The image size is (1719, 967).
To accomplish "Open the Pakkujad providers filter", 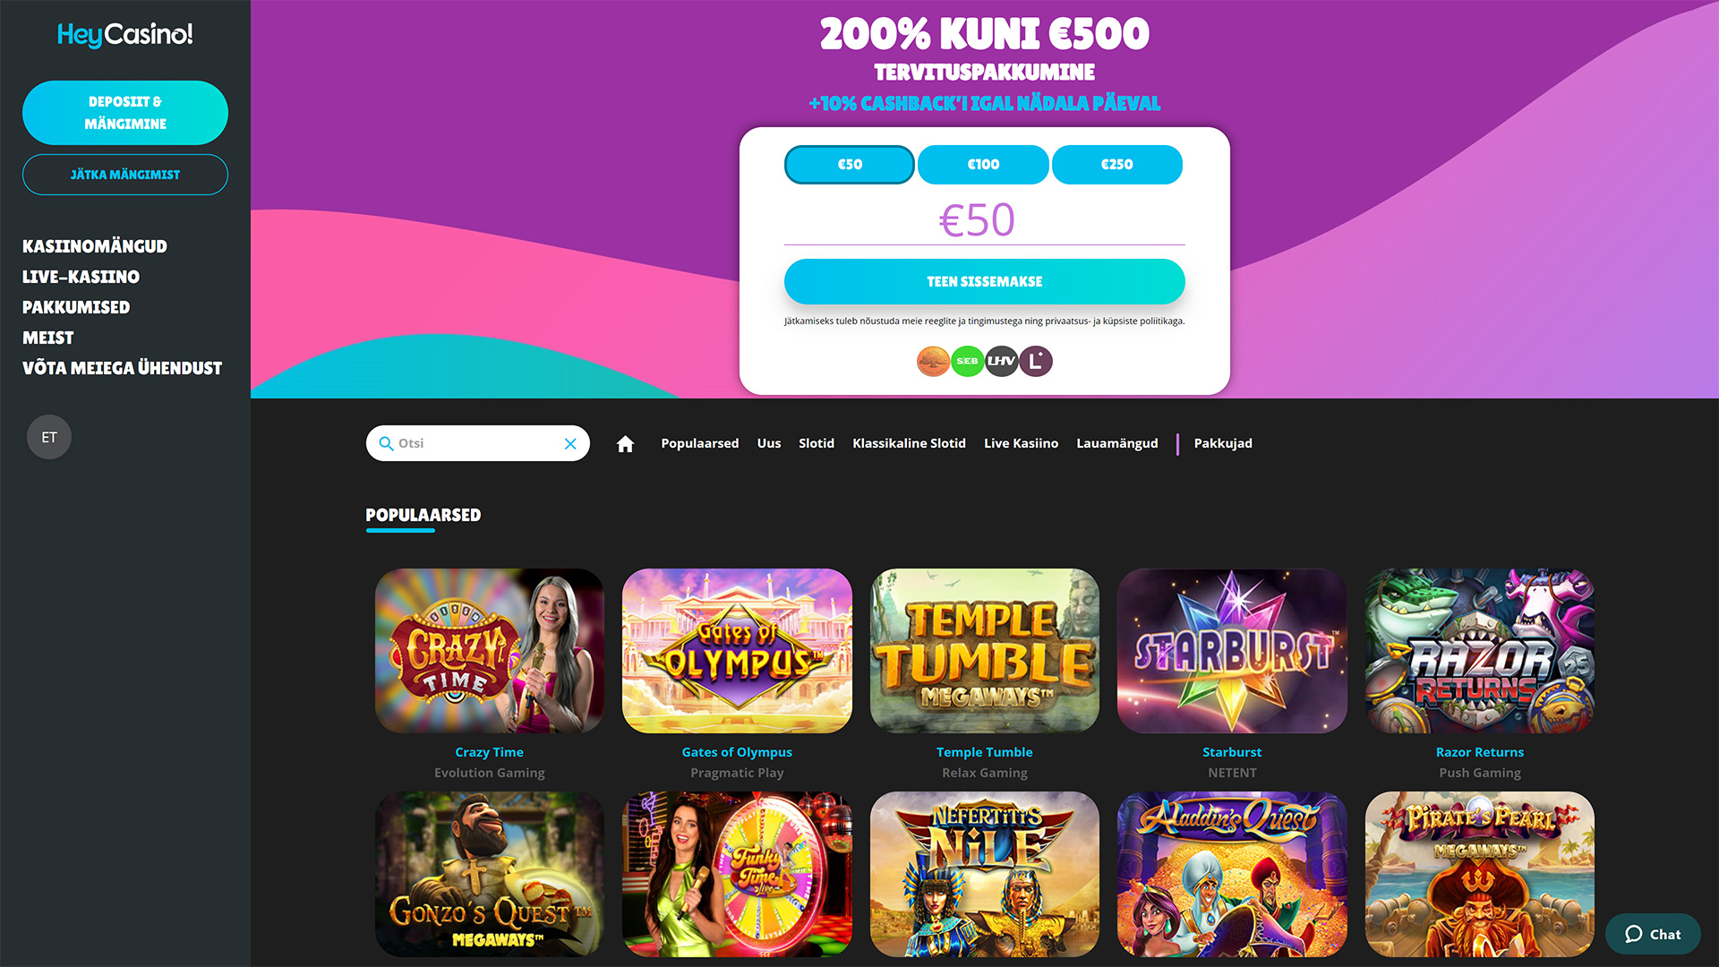I will pos(1223,443).
